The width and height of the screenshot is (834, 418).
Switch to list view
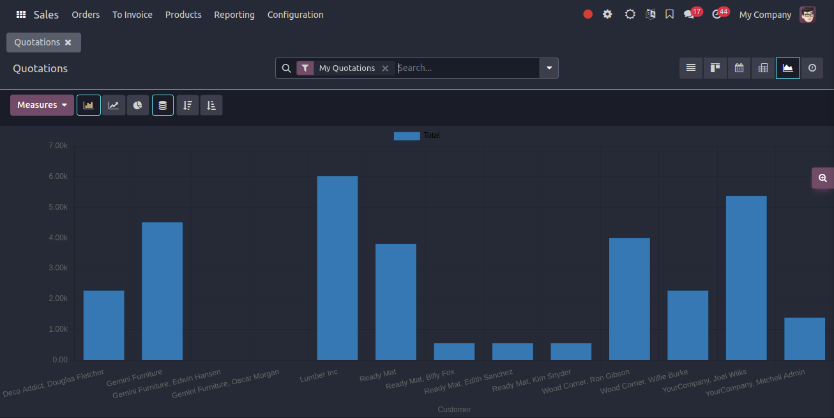[x=691, y=68]
